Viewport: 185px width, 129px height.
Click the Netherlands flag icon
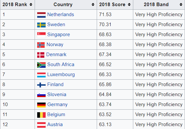pyautogui.click(x=41, y=15)
